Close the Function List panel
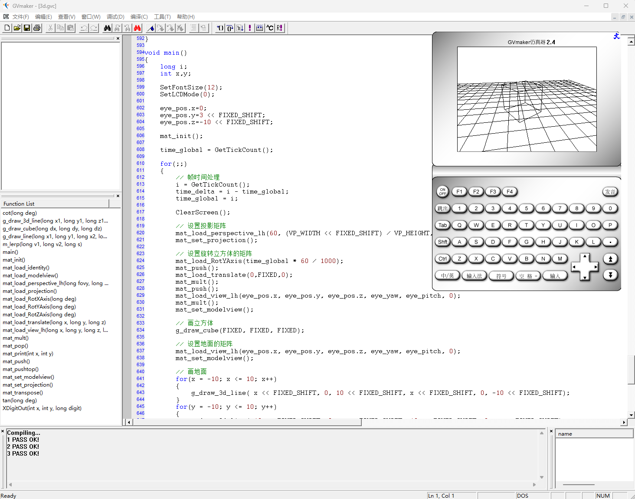The image size is (635, 499). pos(118,196)
